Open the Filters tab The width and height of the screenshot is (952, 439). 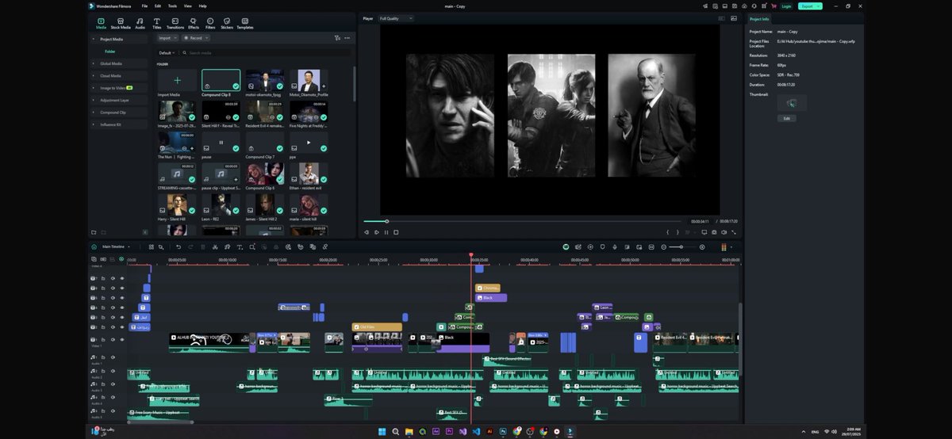click(x=210, y=24)
